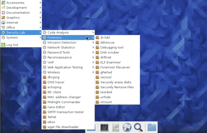Click echoping toolbox icon
This screenshot has width=207, height=133.
point(44,87)
